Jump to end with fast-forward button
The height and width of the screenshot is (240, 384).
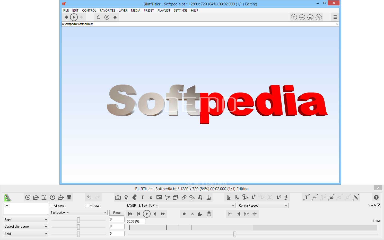click(163, 214)
